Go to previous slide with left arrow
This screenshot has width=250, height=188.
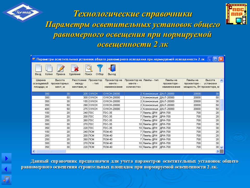click(x=7, y=169)
